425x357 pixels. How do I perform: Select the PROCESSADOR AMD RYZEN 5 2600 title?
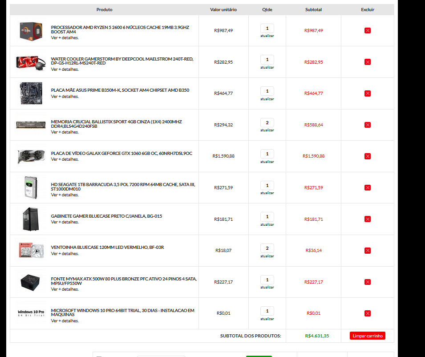(120, 29)
